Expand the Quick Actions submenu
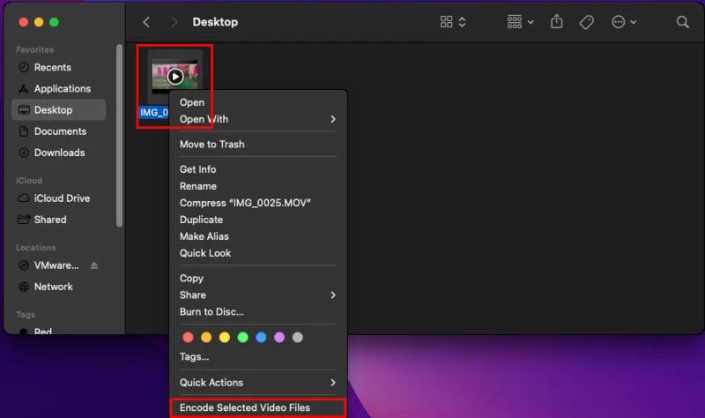 [257, 383]
